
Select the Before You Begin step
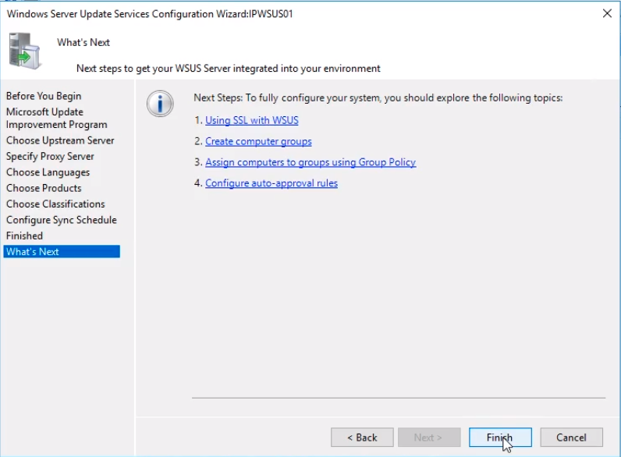point(44,96)
